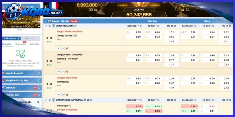
Task: Open info icon for Tài Xỉu TT in China U20
Action: tap(158, 26)
